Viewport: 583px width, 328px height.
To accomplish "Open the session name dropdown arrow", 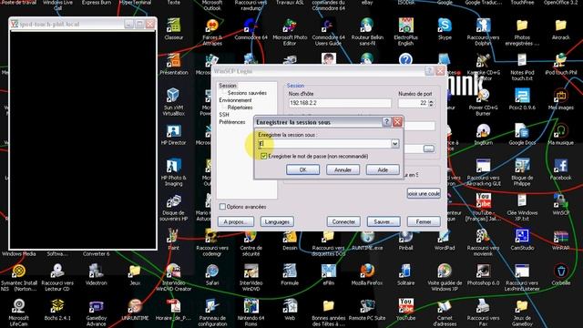I will pyautogui.click(x=394, y=144).
